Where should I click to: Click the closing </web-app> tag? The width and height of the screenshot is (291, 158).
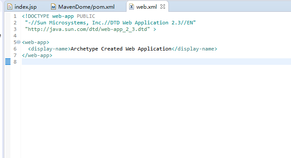[x=37, y=55]
